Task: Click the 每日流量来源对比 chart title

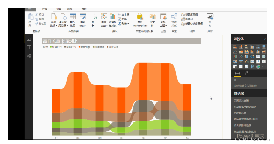Action: (x=60, y=41)
